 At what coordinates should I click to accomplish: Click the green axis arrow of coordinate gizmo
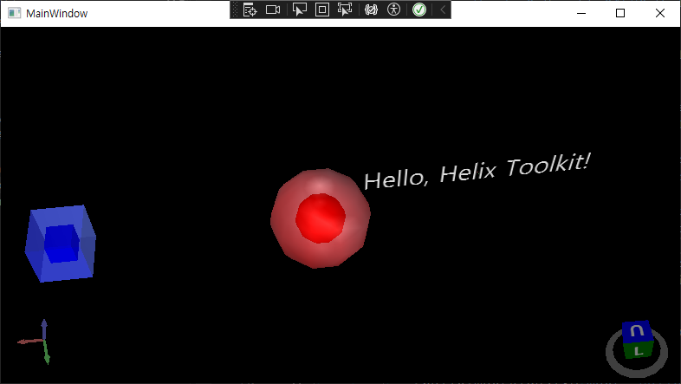click(x=47, y=353)
